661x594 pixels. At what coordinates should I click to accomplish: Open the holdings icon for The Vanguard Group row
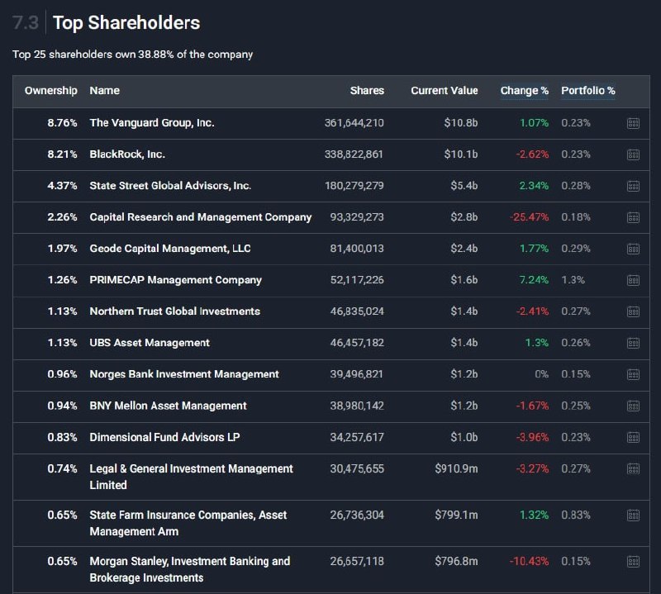click(x=633, y=123)
